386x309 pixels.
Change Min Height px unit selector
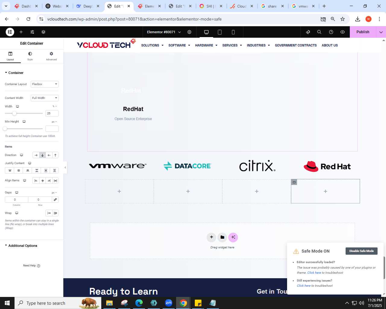54,122
